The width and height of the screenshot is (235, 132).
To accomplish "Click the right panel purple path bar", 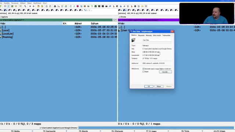I will 149,20.
